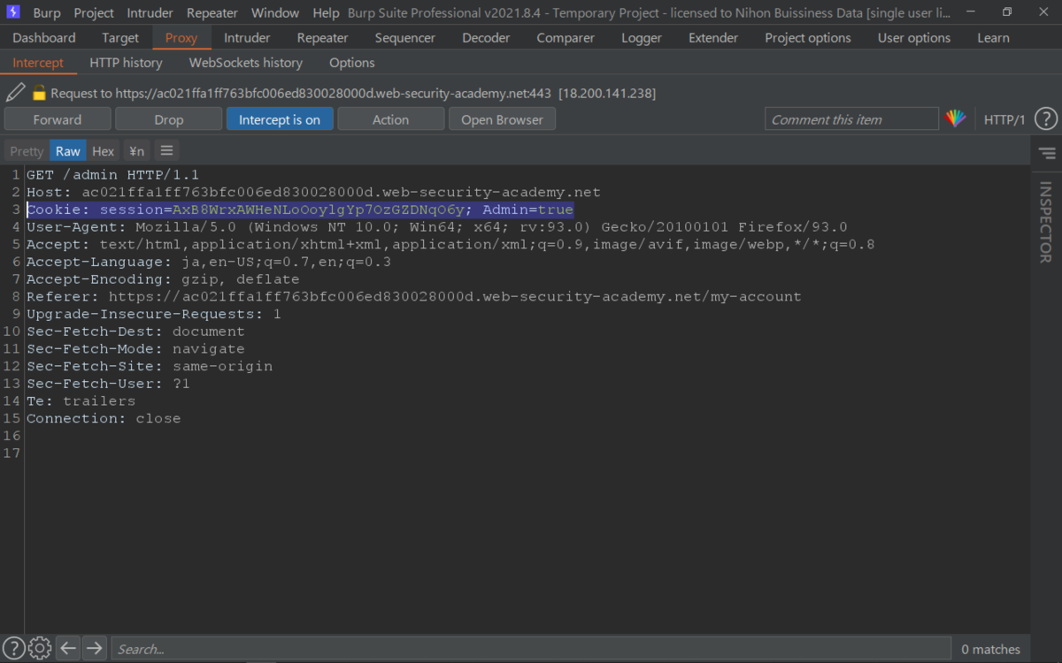Click the HTTP/1 protocol label
The image size is (1062, 663).
click(x=1004, y=119)
